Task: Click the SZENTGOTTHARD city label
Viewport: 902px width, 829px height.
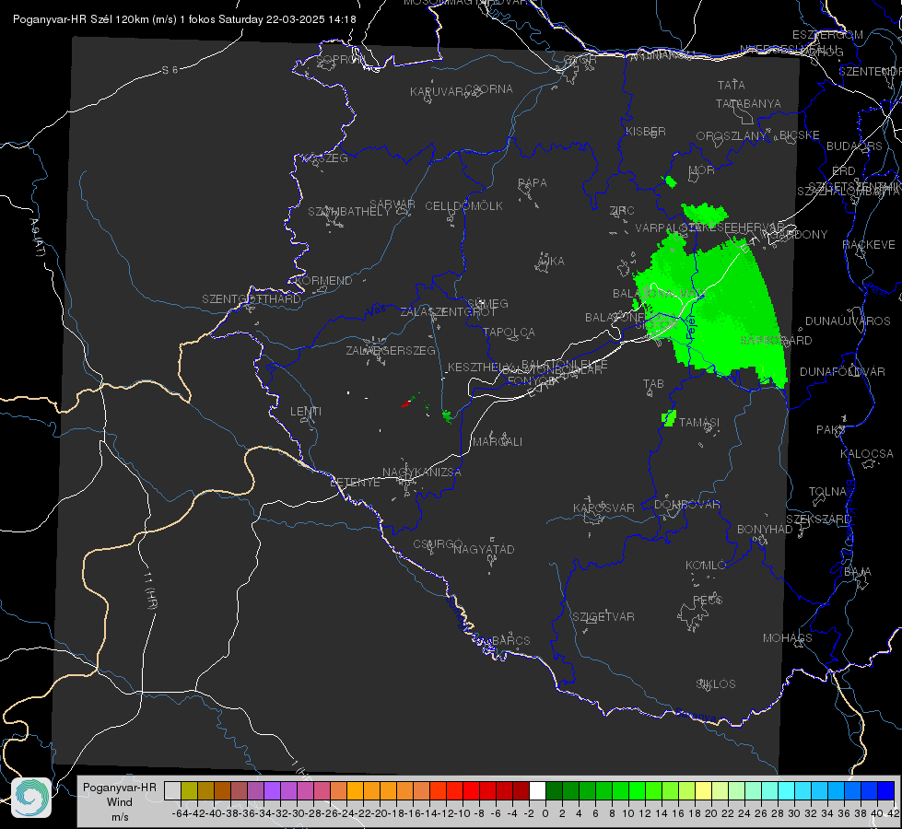Action: click(x=252, y=299)
